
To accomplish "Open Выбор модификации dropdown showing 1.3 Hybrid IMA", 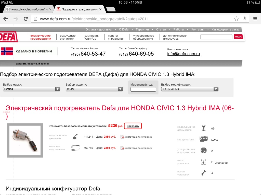I will pyautogui.click(x=190, y=89).
